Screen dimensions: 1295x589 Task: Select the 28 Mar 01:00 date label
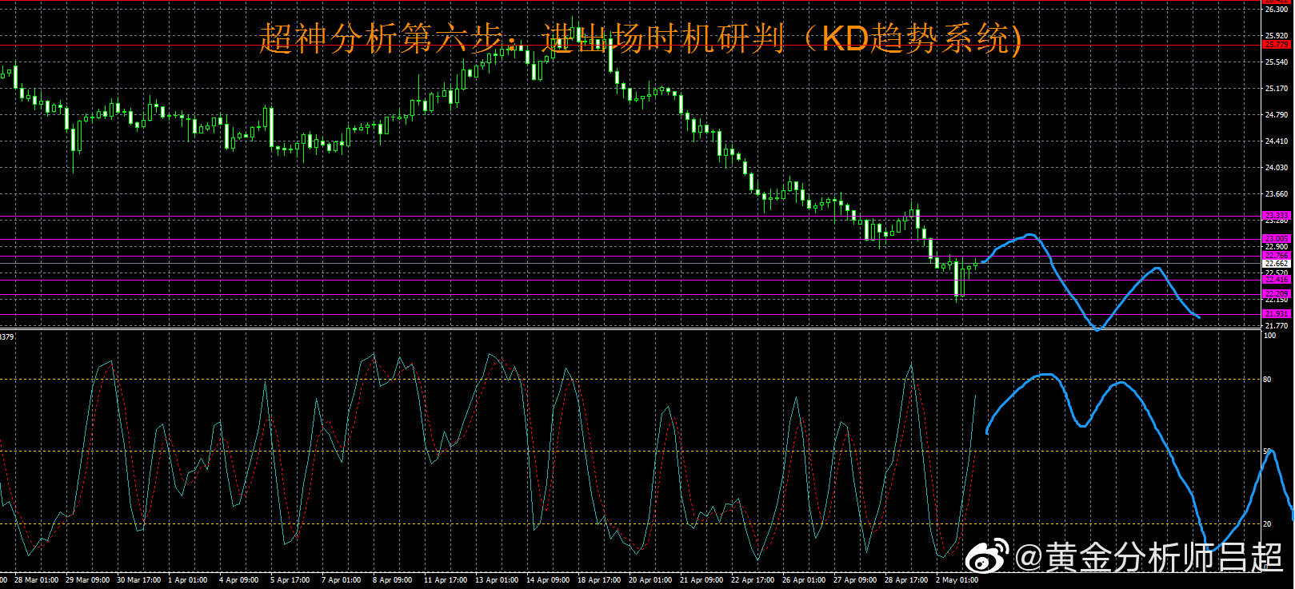click(36, 580)
